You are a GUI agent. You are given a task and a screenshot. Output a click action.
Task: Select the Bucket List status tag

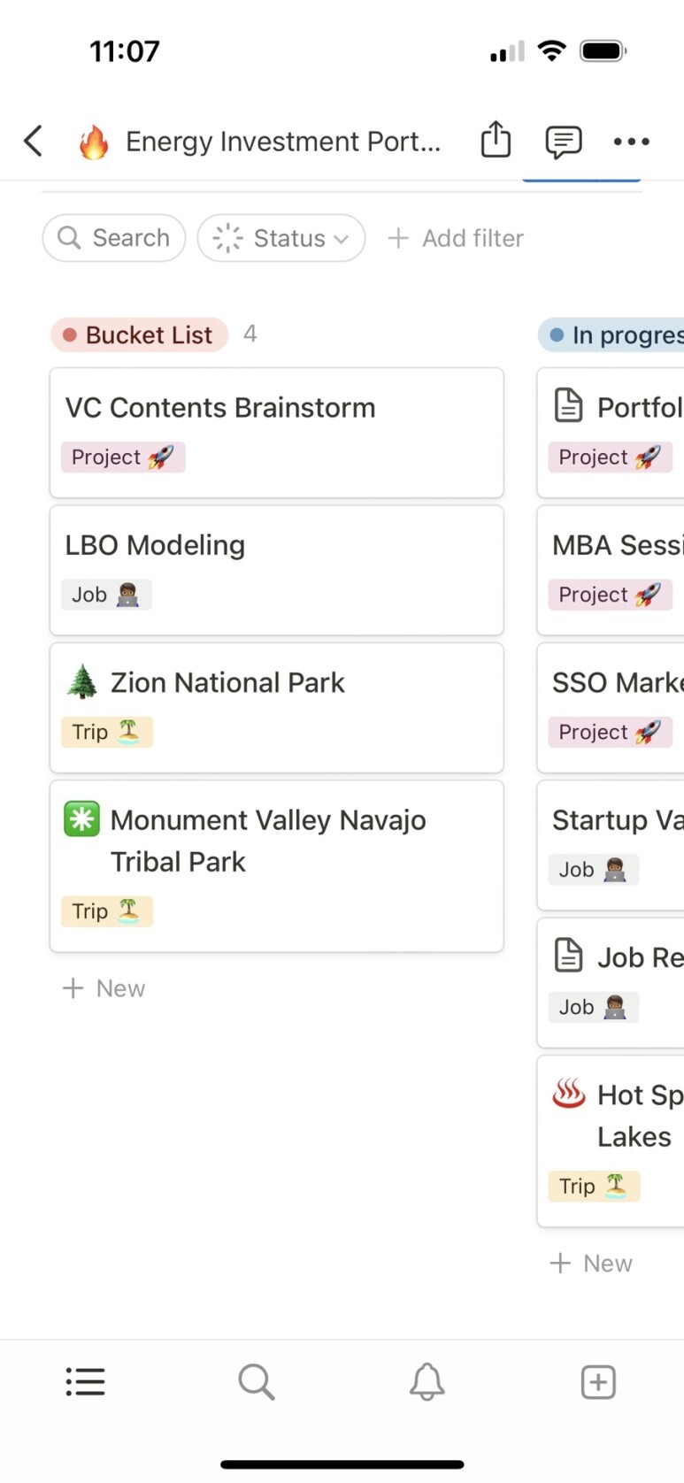[140, 334]
